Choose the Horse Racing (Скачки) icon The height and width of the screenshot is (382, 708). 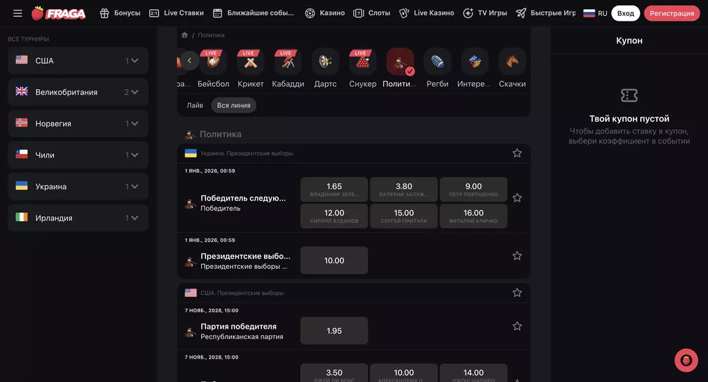point(512,61)
